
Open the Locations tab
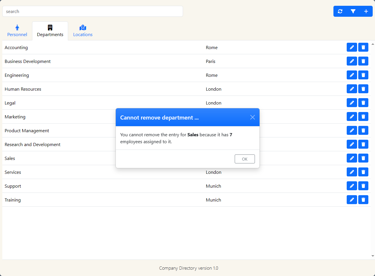[83, 31]
